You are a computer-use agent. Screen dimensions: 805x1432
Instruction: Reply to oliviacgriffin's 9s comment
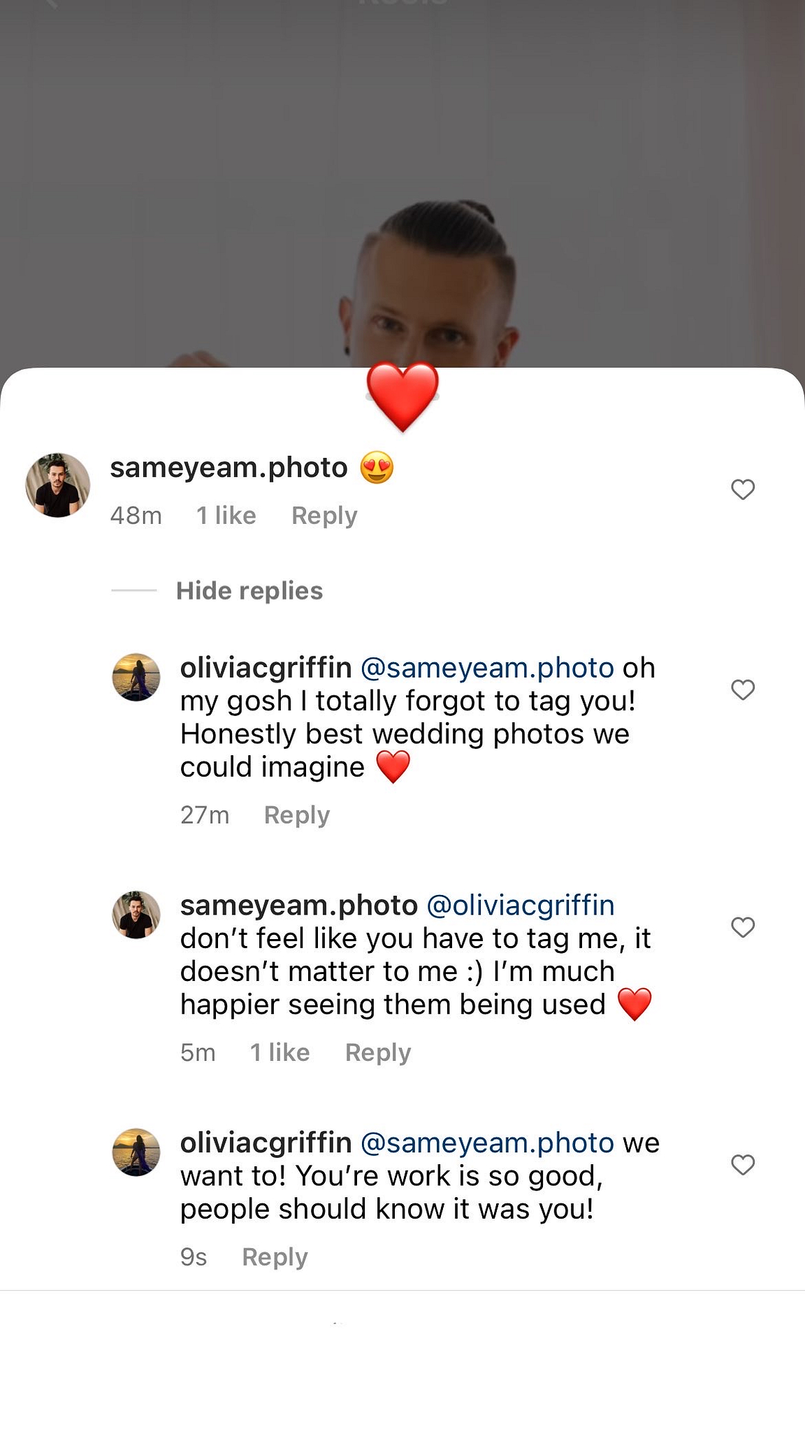(275, 1257)
